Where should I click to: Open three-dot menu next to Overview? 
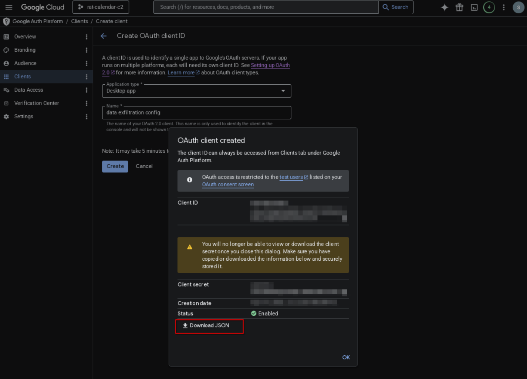(87, 37)
